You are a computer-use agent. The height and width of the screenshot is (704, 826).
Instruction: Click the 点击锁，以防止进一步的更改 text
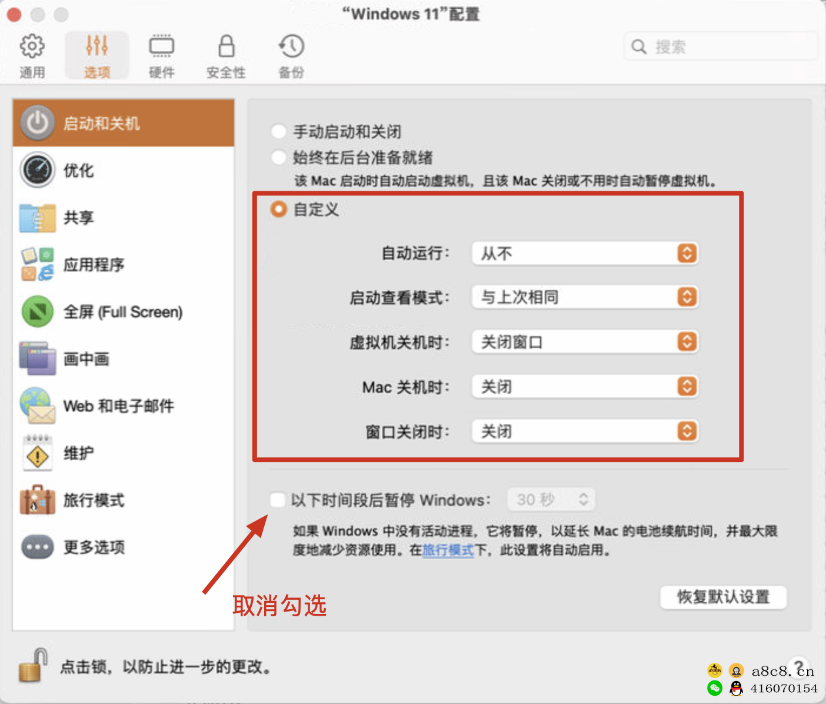[166, 667]
